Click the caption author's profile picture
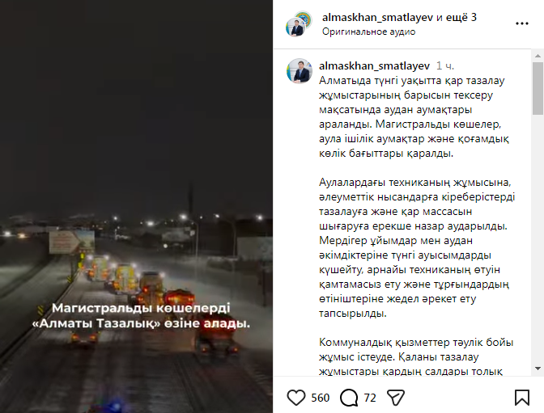The height and width of the screenshot is (413, 544). click(299, 71)
